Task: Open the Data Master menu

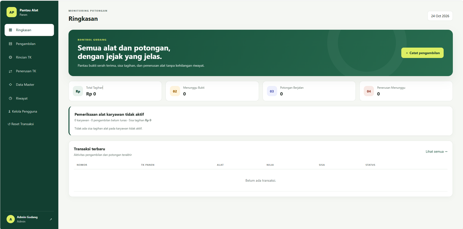Action: tap(29, 85)
